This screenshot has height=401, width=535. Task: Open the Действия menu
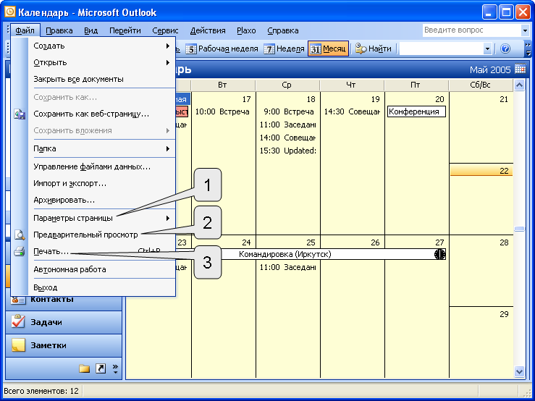click(x=208, y=30)
